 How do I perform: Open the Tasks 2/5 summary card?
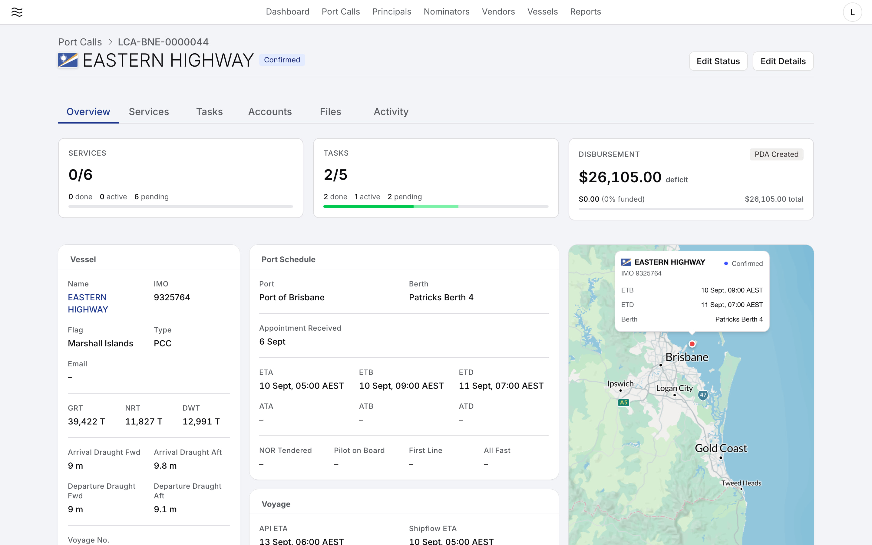pyautogui.click(x=436, y=178)
